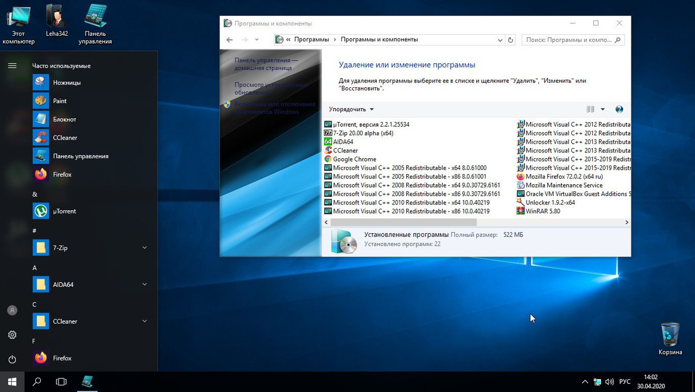
Task: Show hidden tray icons chevron
Action: point(585,382)
